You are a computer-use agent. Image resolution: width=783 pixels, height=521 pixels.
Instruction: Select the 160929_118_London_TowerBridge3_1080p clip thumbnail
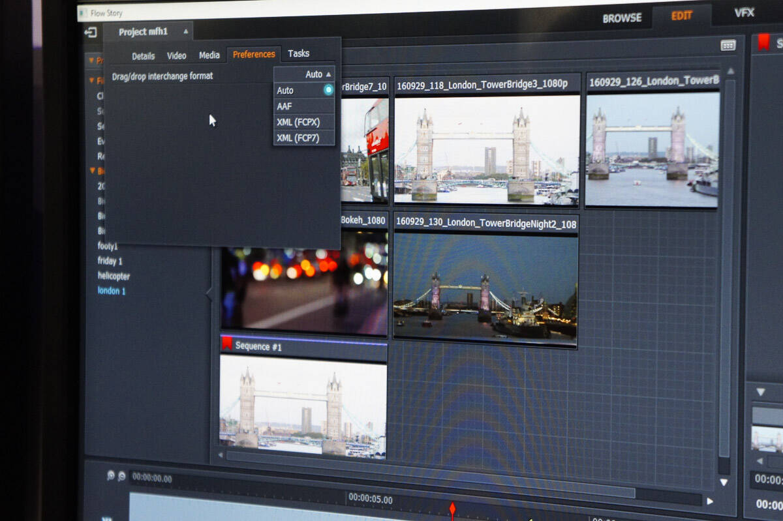[487, 149]
